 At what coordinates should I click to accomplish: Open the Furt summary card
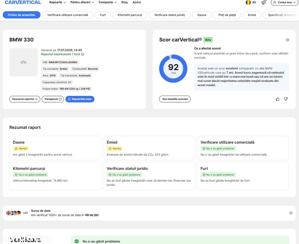click(x=243, y=176)
